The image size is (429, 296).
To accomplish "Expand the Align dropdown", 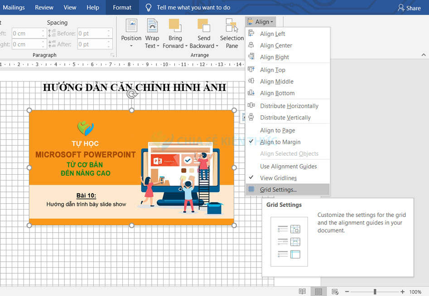I will [260, 22].
